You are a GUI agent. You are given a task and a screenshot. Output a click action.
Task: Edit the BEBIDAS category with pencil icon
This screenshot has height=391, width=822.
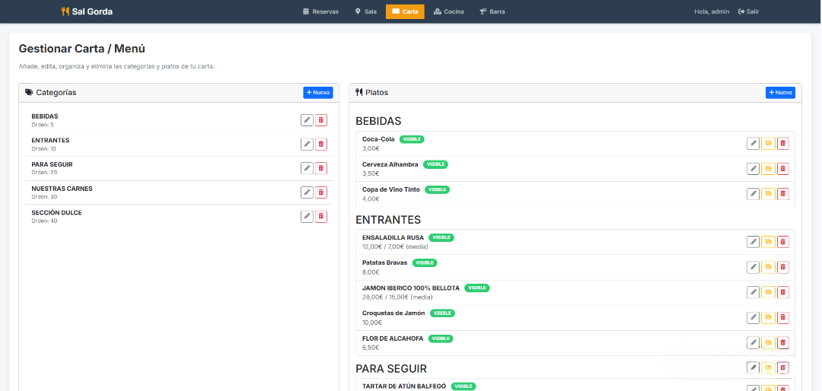click(x=307, y=120)
